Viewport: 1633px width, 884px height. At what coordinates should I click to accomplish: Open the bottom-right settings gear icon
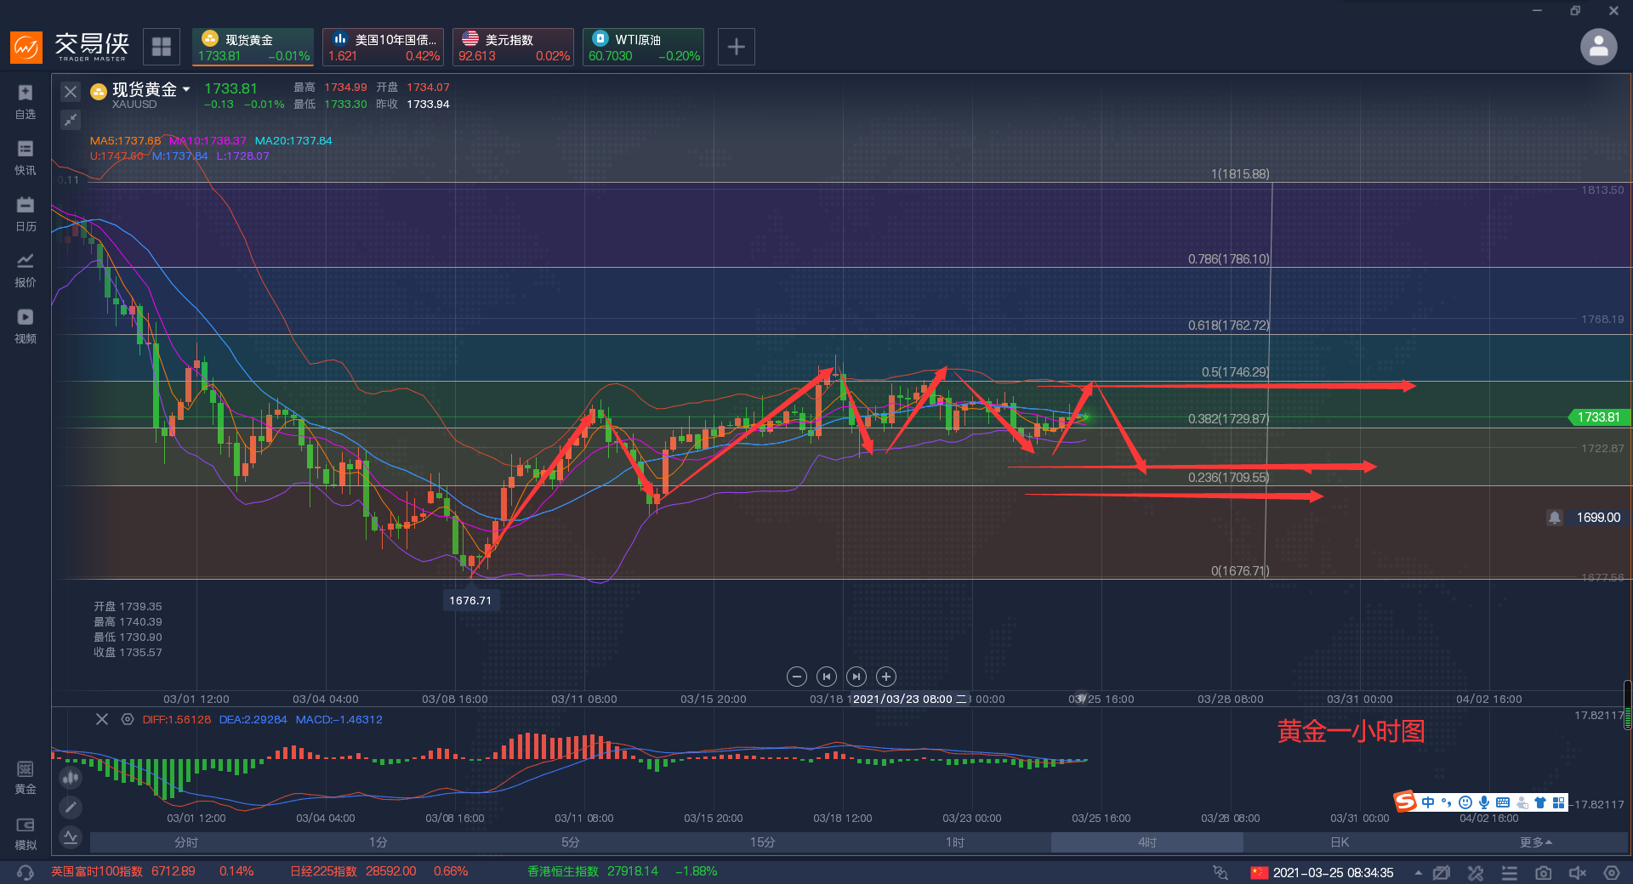pyautogui.click(x=1611, y=873)
